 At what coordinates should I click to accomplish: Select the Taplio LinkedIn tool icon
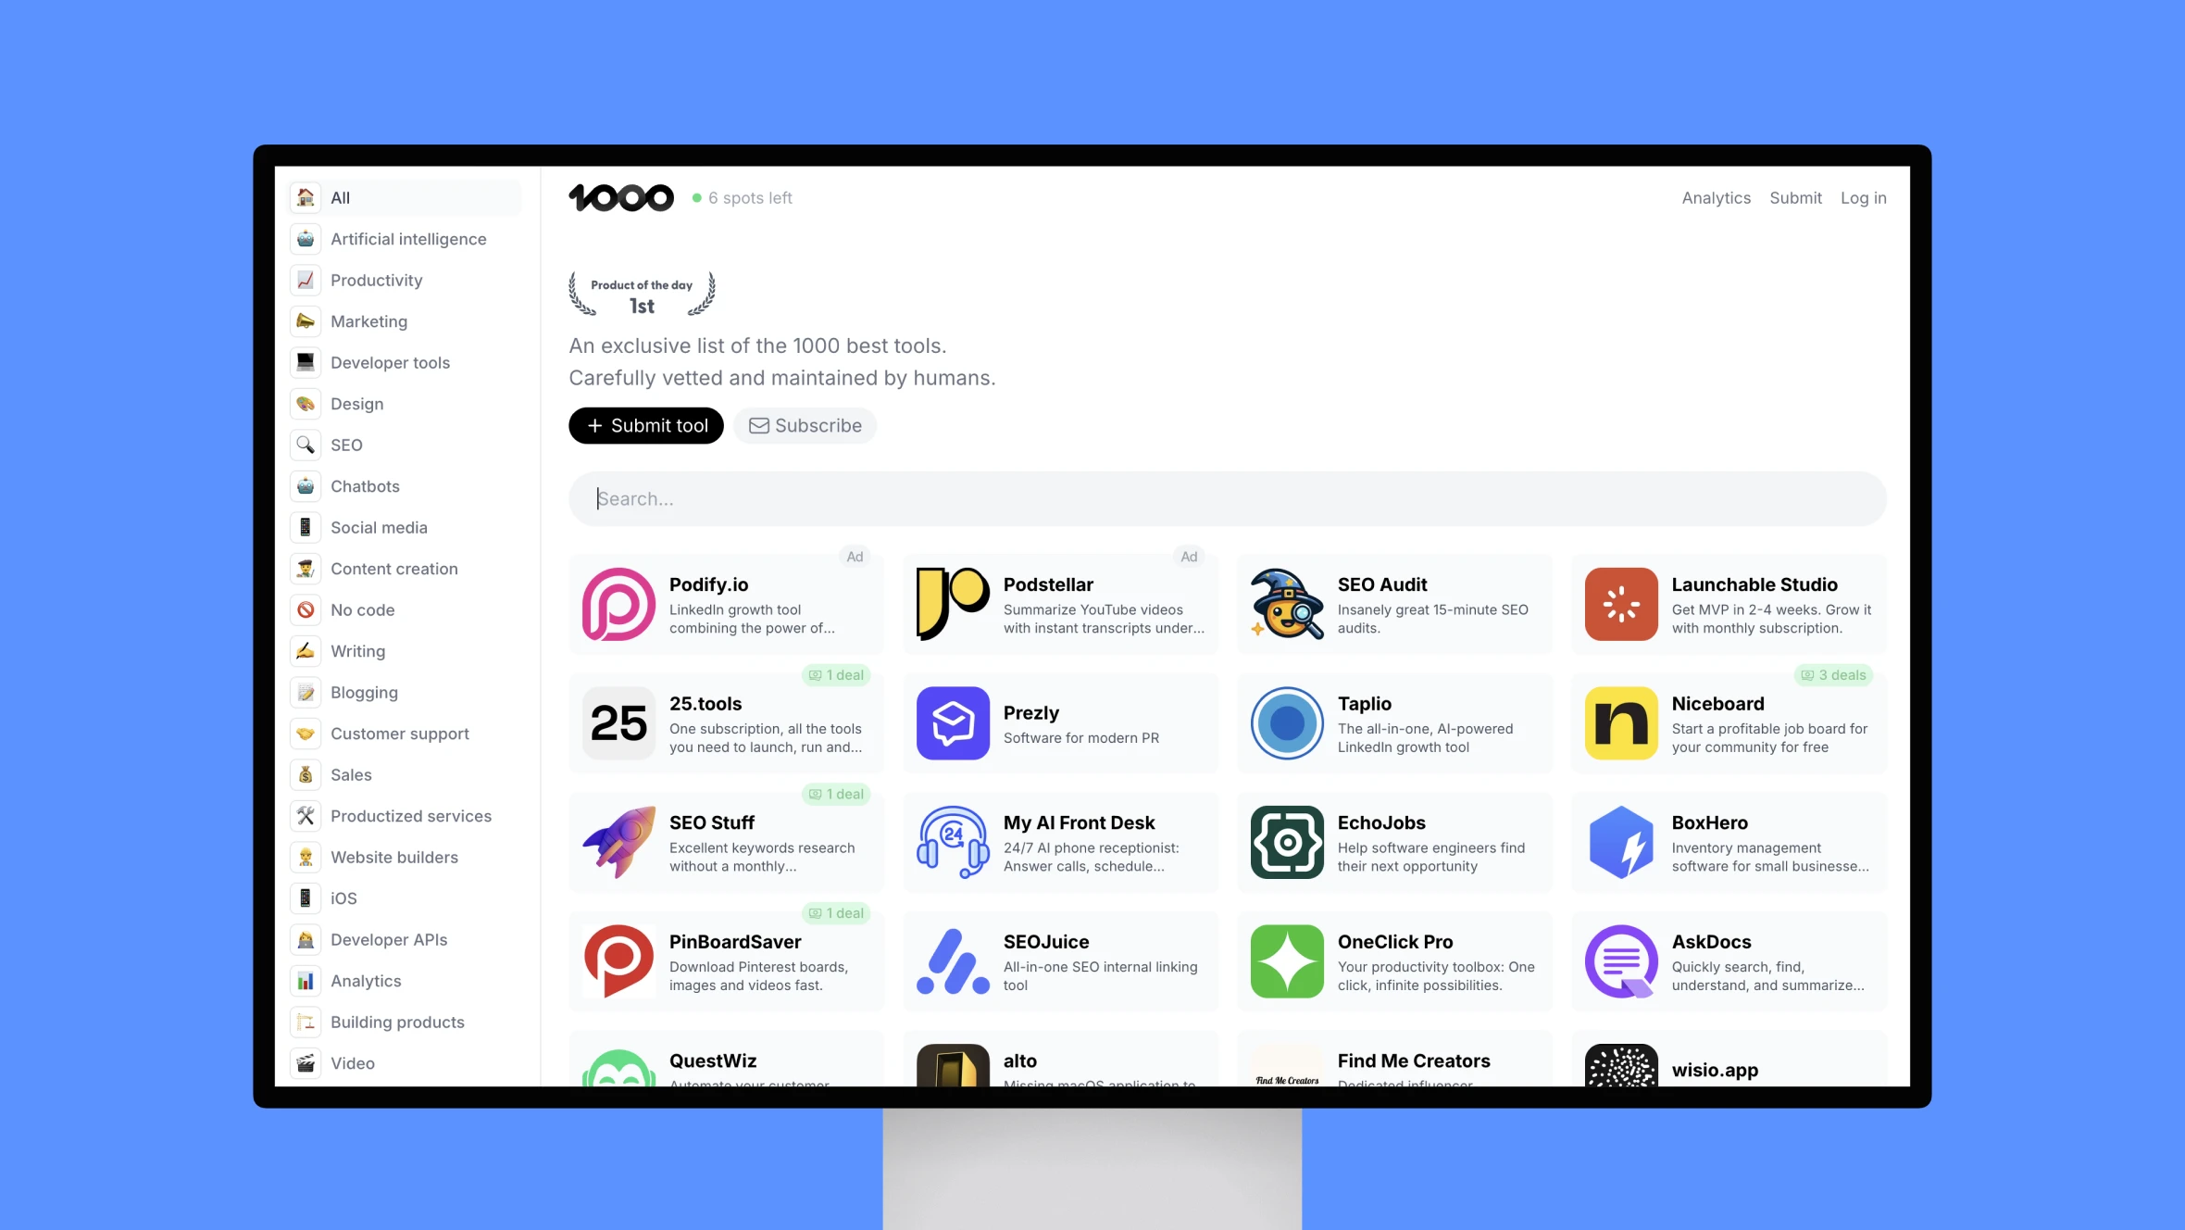[x=1286, y=722]
